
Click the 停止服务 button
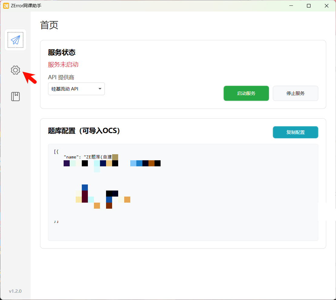(295, 93)
